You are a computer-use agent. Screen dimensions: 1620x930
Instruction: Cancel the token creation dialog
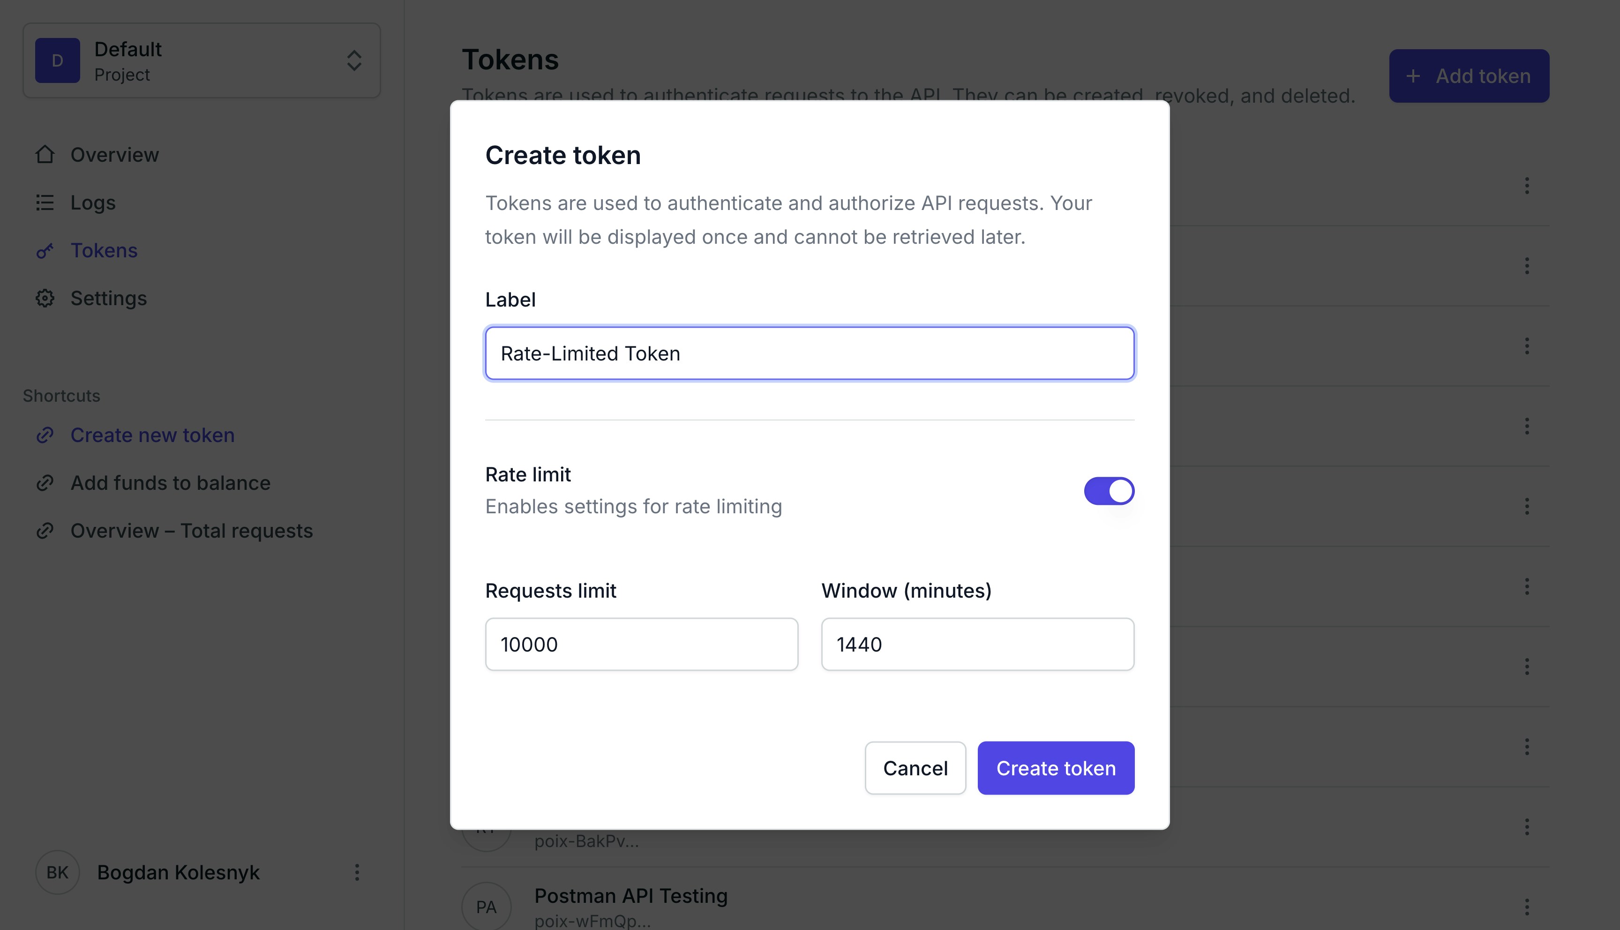pyautogui.click(x=915, y=768)
